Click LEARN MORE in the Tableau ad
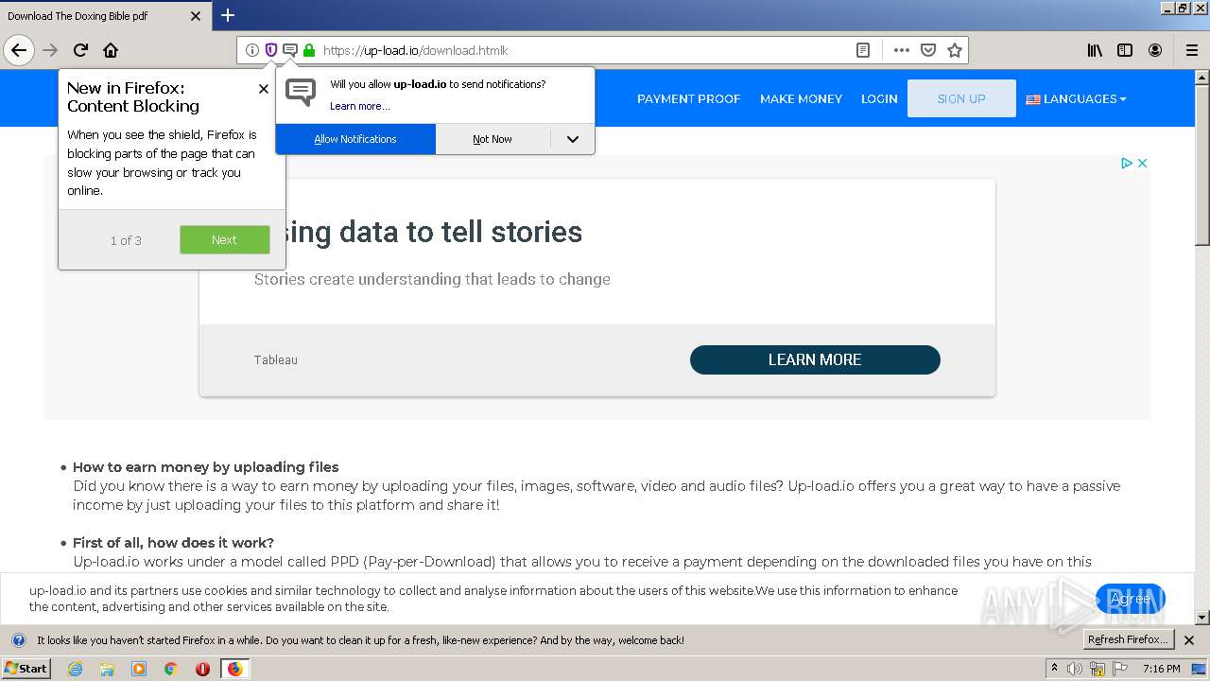Image resolution: width=1210 pixels, height=681 pixels. [x=815, y=359]
